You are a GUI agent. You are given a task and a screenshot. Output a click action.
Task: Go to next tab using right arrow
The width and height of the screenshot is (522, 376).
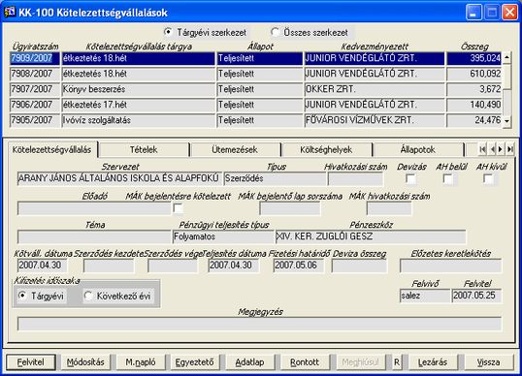tap(501, 149)
